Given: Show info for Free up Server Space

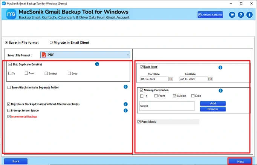Looking at the screenshot, I should [126, 110].
